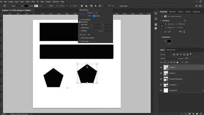Enable Smooth Star Indents checkbox
The width and height of the screenshot is (204, 115).
pyautogui.click(x=80, y=38)
